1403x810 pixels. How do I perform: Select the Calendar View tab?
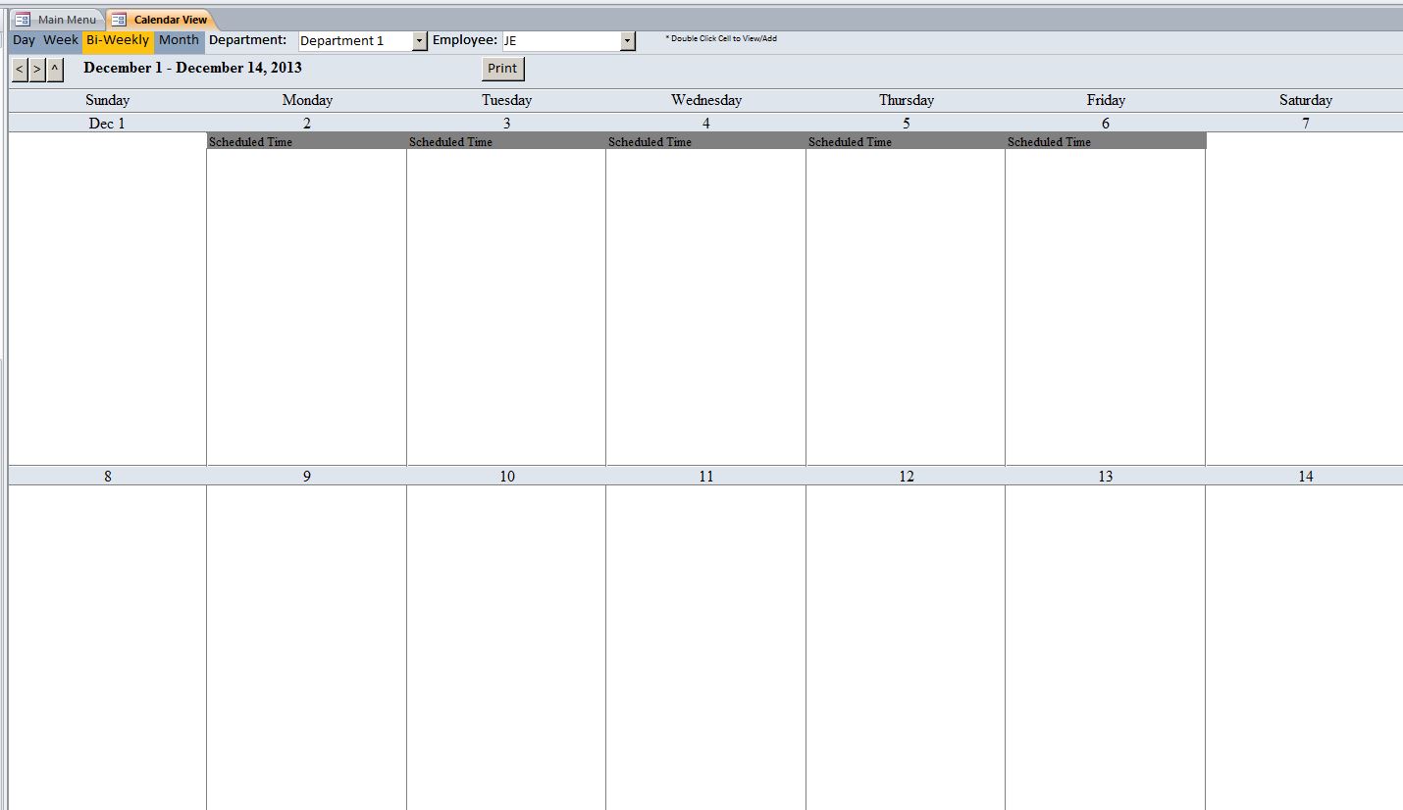162,19
